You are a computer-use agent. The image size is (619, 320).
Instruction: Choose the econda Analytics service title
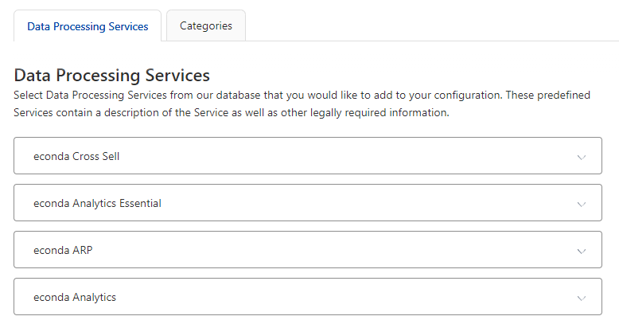pos(75,297)
